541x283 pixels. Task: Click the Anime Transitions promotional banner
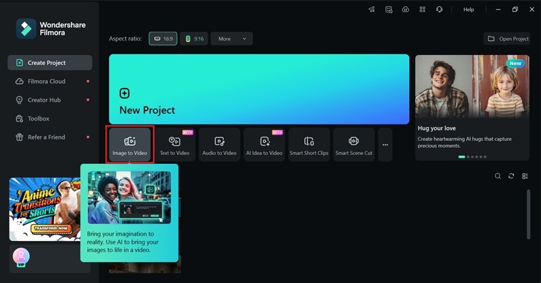pyautogui.click(x=45, y=209)
